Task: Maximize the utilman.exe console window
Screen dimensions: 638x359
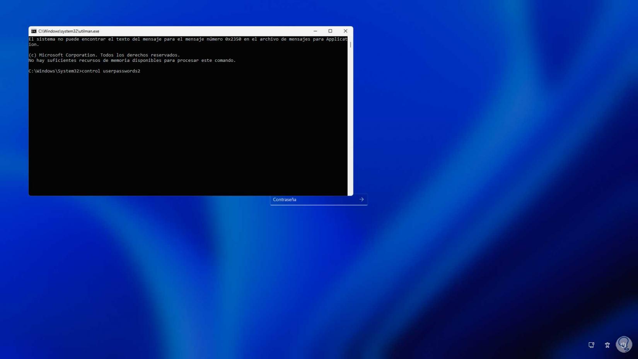Action: pyautogui.click(x=330, y=31)
